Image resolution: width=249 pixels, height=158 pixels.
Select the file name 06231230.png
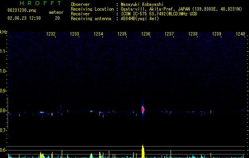(22, 10)
